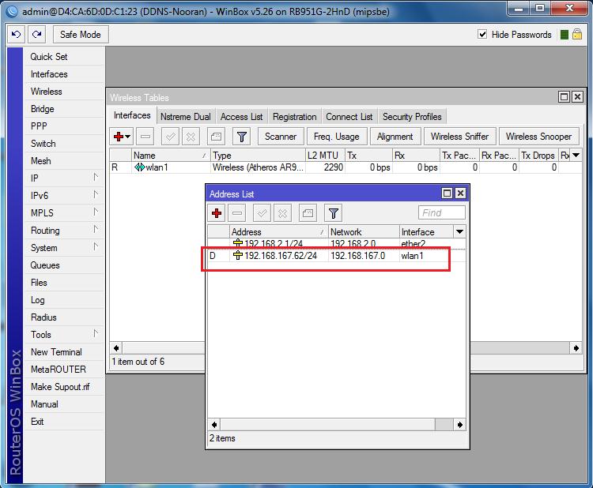The height and width of the screenshot is (488, 593).
Task: Click address icon of 192.168.167.62/24
Action: click(237, 255)
